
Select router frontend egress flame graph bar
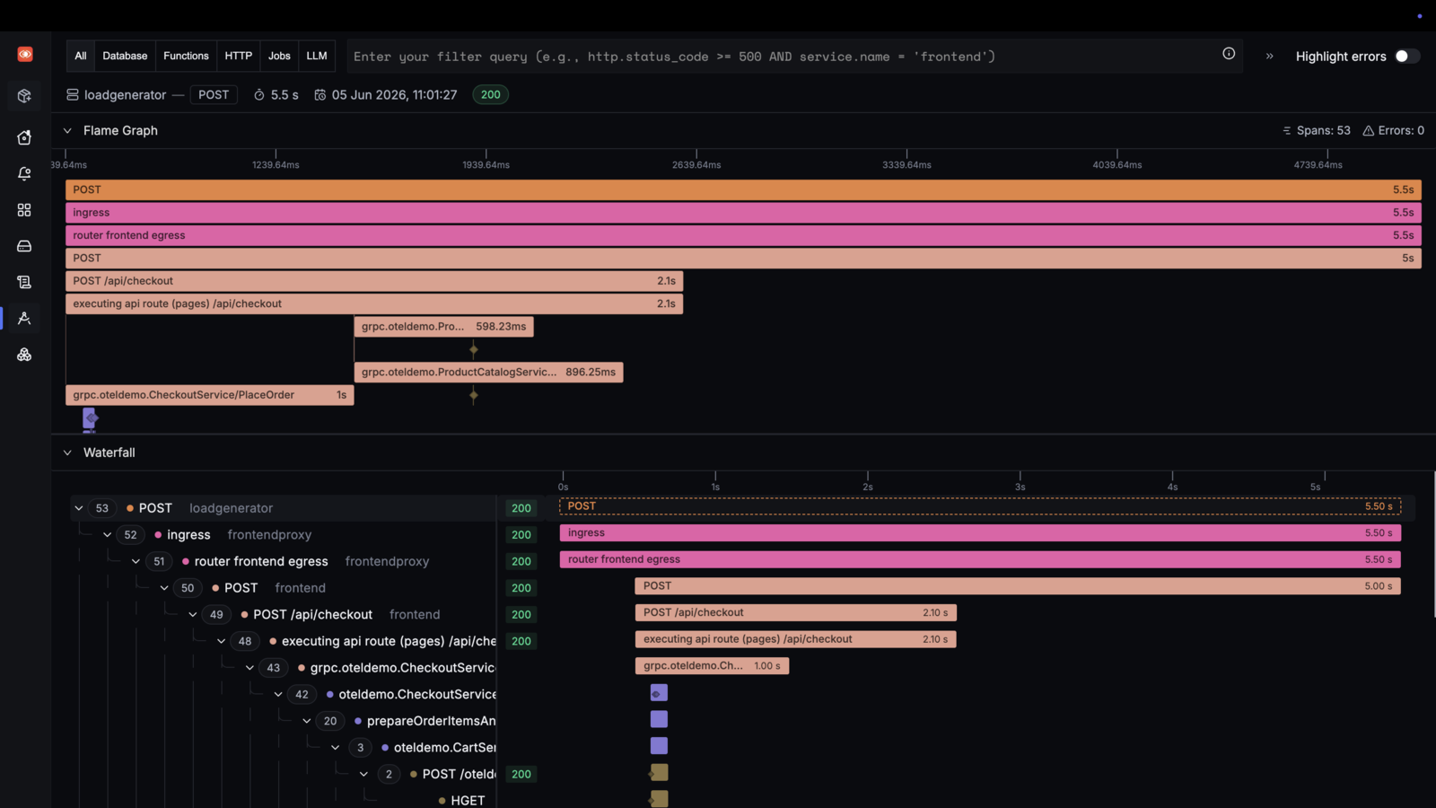point(743,235)
